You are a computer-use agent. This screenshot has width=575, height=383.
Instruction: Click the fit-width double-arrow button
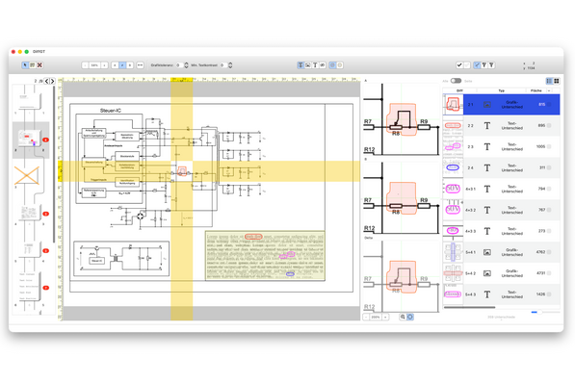tap(140, 65)
